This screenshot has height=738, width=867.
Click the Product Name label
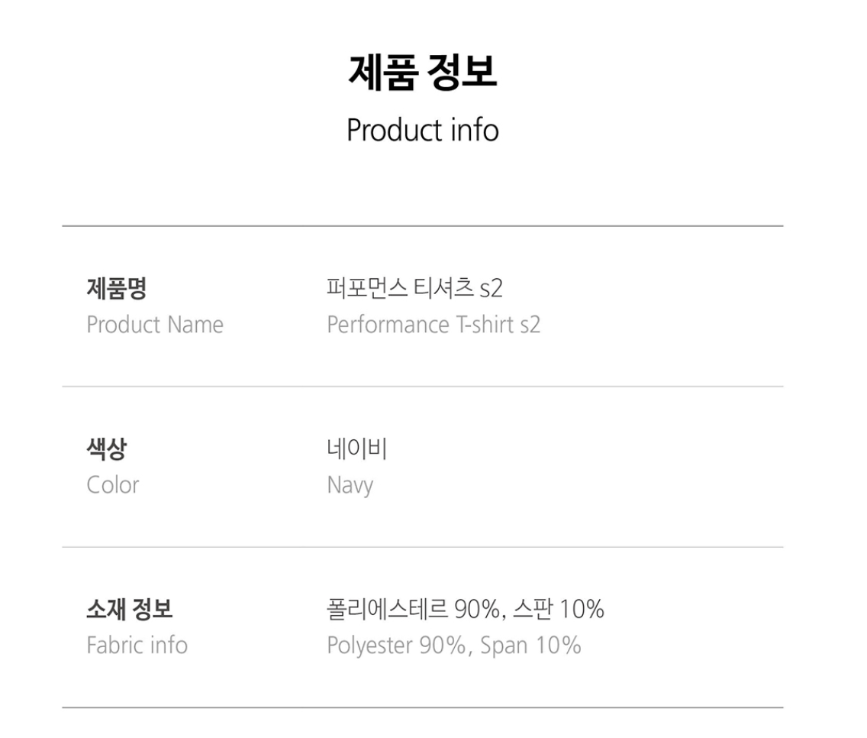(x=155, y=325)
